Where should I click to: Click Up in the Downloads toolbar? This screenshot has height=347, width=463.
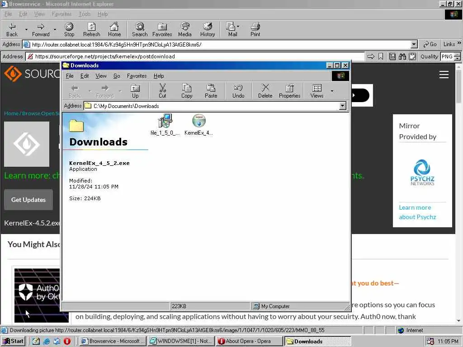135,91
